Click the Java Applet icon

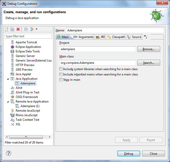click(x=12, y=74)
